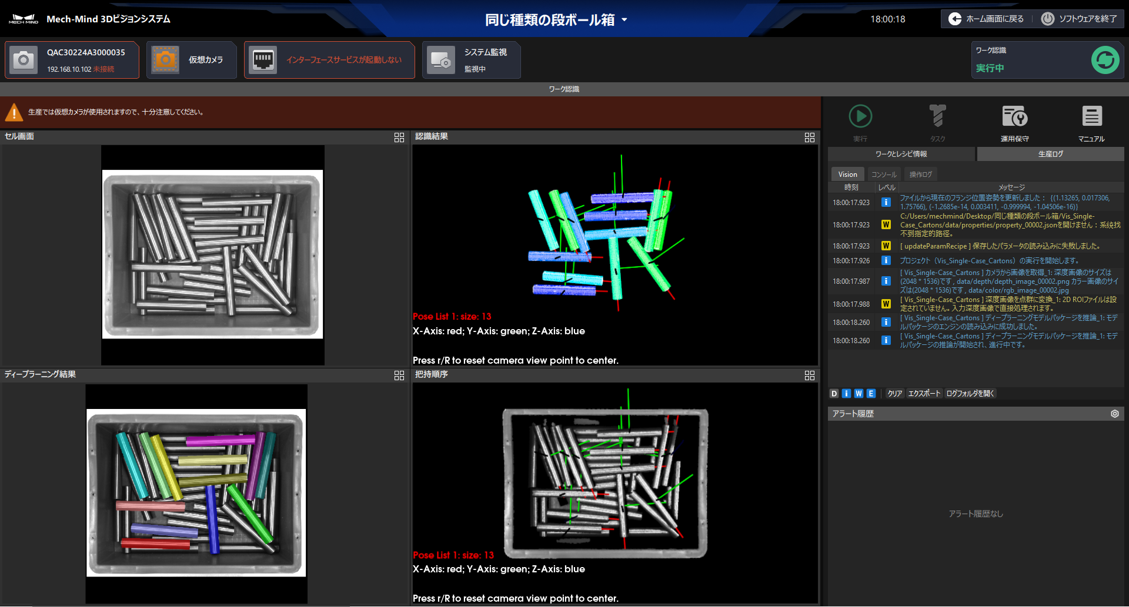Click the 18:00:17.988 timestamp cell
The width and height of the screenshot is (1129, 607).
(x=851, y=304)
